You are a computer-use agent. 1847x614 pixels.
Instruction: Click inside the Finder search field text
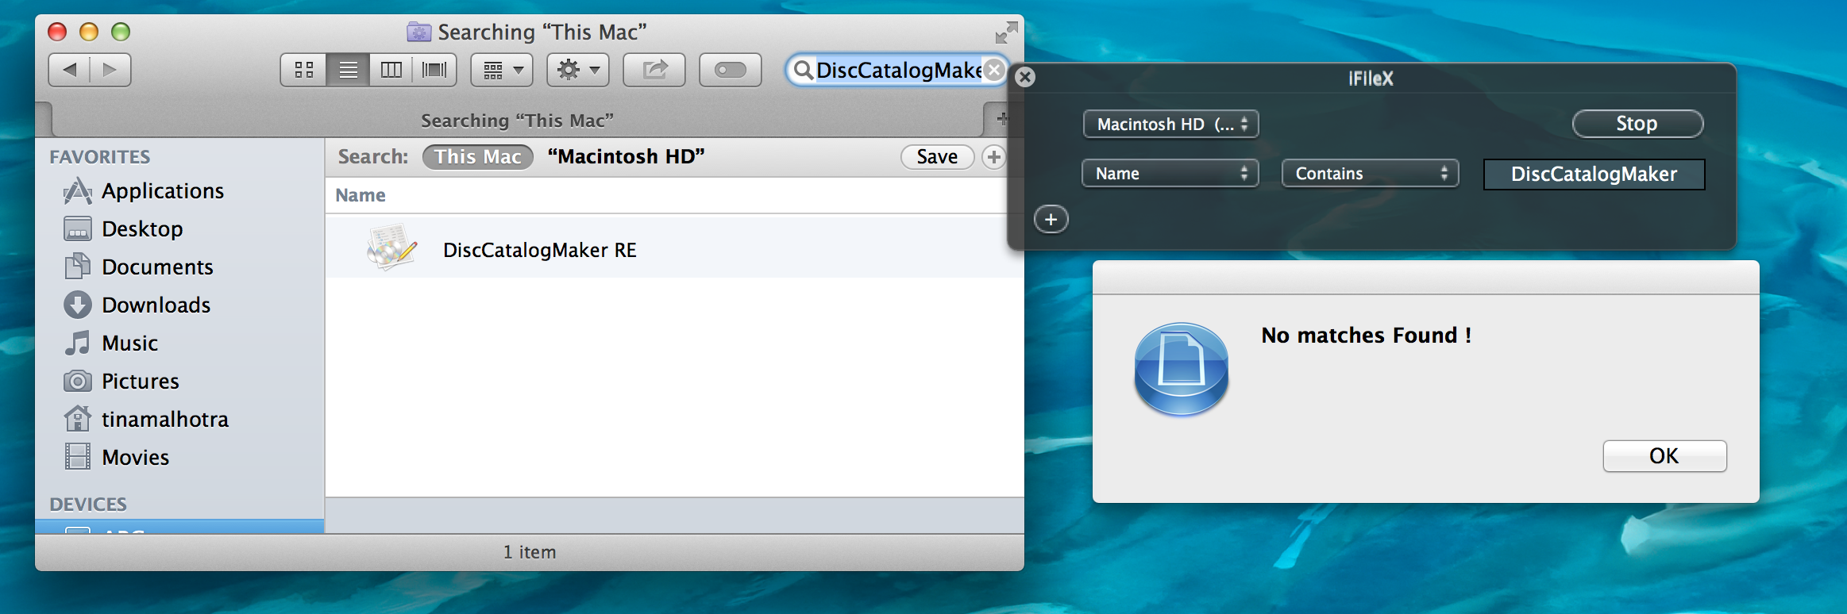click(x=899, y=70)
